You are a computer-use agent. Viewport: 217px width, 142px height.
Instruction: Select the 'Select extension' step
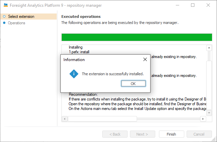tap(21, 17)
